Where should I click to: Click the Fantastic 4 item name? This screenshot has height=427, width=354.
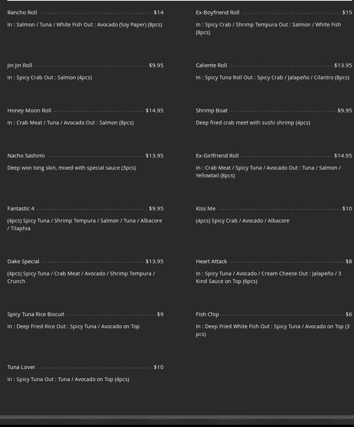coord(21,208)
